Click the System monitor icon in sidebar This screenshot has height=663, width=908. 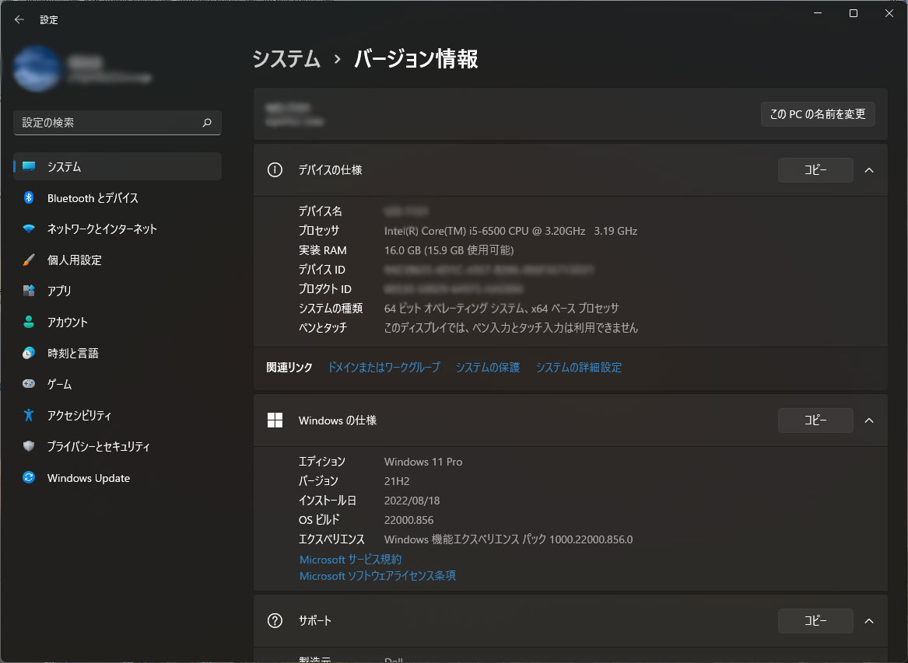point(28,166)
